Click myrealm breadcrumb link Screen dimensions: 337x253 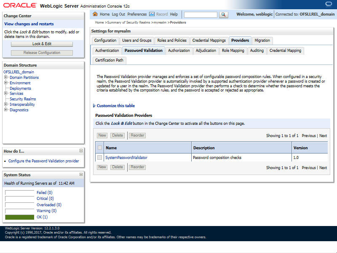pyautogui.click(x=160, y=22)
